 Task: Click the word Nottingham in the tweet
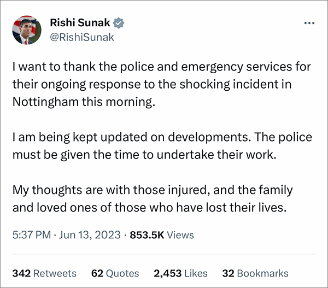click(x=45, y=102)
